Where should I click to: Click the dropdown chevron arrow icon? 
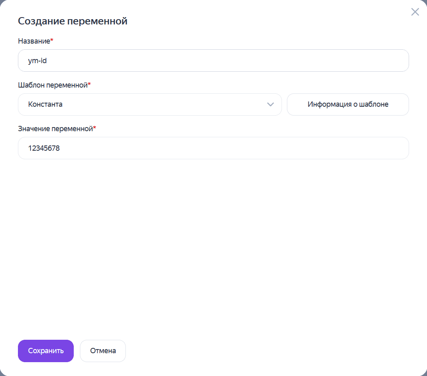(x=270, y=104)
